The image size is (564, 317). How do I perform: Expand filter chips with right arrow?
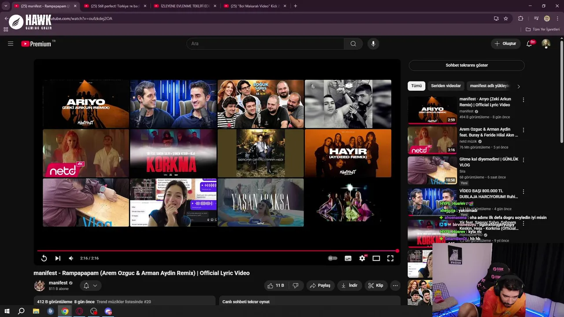coord(519,86)
